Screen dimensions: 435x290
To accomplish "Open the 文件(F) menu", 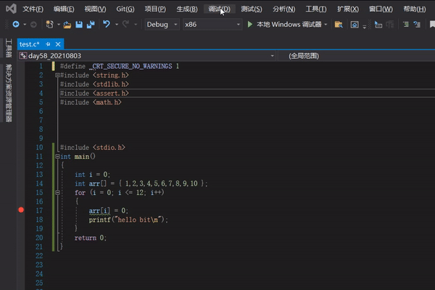I will pos(33,9).
